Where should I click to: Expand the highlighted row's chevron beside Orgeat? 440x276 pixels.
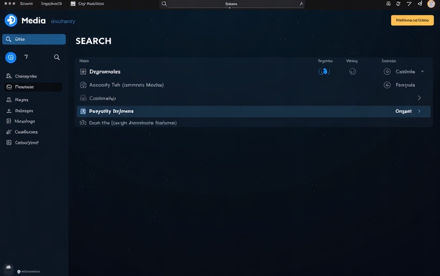(x=419, y=112)
